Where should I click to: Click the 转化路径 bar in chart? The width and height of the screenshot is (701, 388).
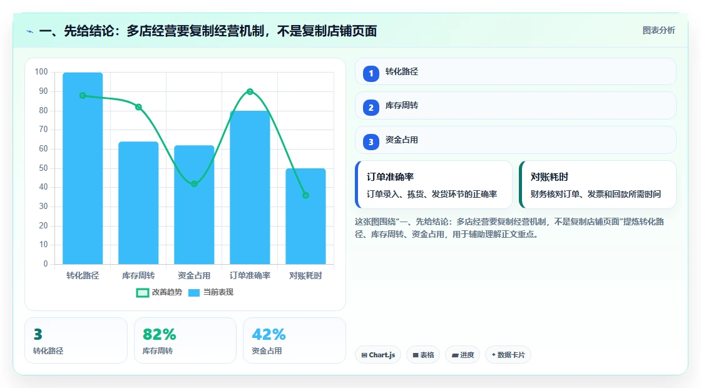(x=83, y=168)
